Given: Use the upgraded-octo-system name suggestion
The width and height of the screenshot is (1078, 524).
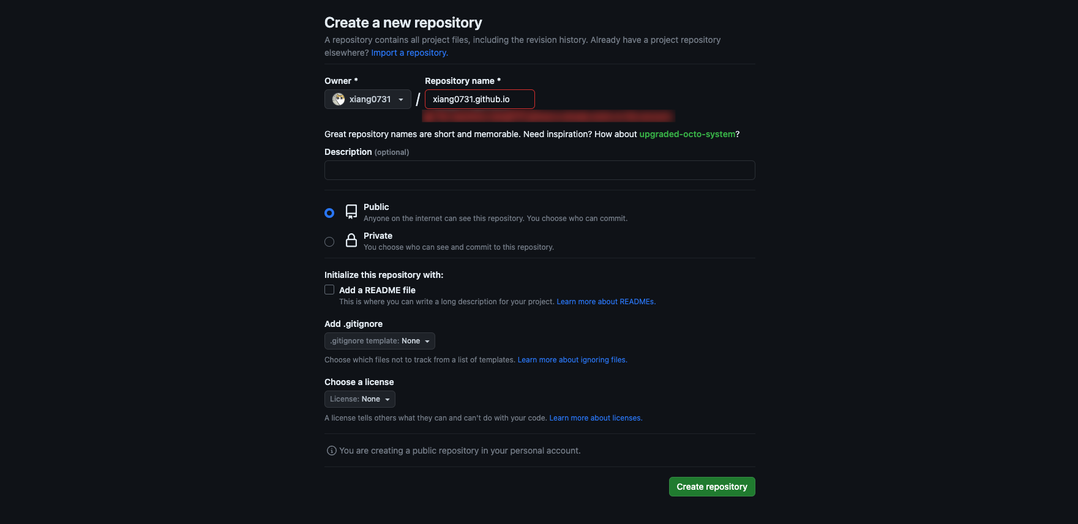Looking at the screenshot, I should coord(687,134).
